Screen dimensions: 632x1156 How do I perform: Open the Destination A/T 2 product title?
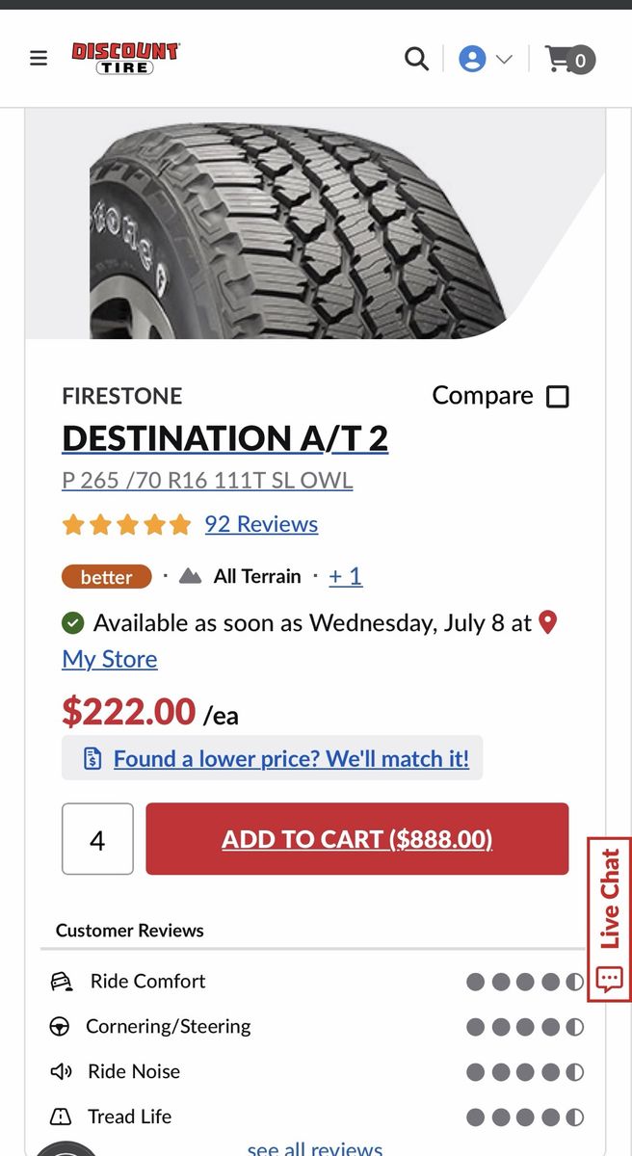coord(224,438)
